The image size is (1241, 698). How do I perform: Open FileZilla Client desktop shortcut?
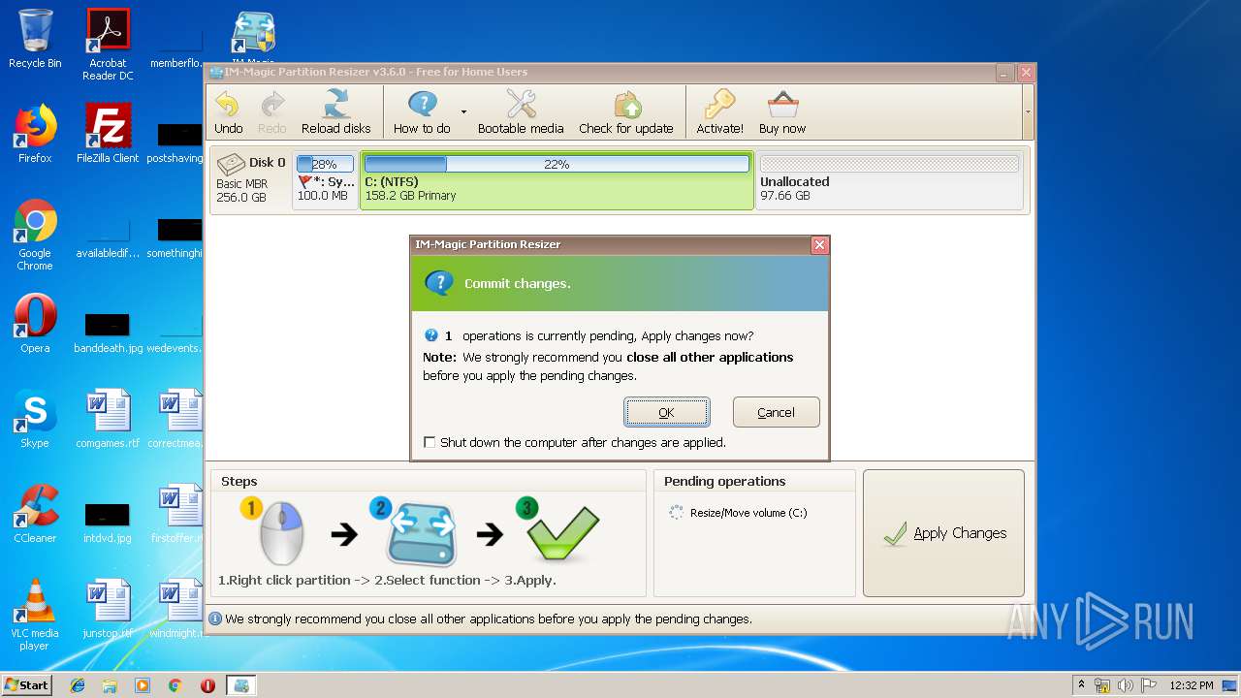pyautogui.click(x=108, y=134)
